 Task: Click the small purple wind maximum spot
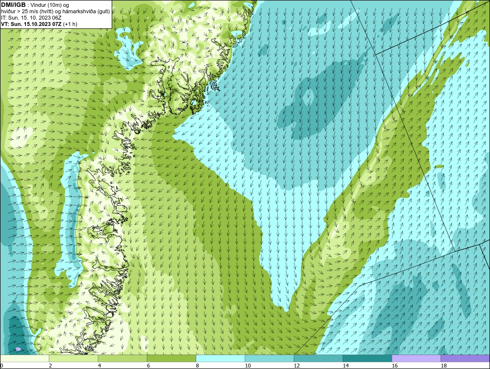point(18,349)
